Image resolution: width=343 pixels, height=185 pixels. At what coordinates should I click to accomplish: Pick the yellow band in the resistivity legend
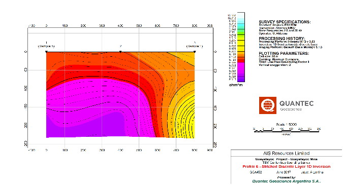[x=241, y=46]
